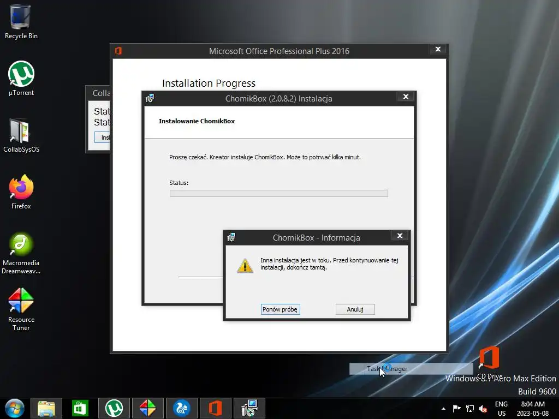559x419 pixels.
Task: Open File Explorer from the taskbar
Action: click(46, 408)
